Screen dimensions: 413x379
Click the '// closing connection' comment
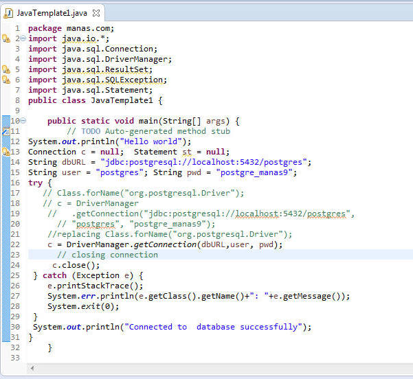point(108,255)
